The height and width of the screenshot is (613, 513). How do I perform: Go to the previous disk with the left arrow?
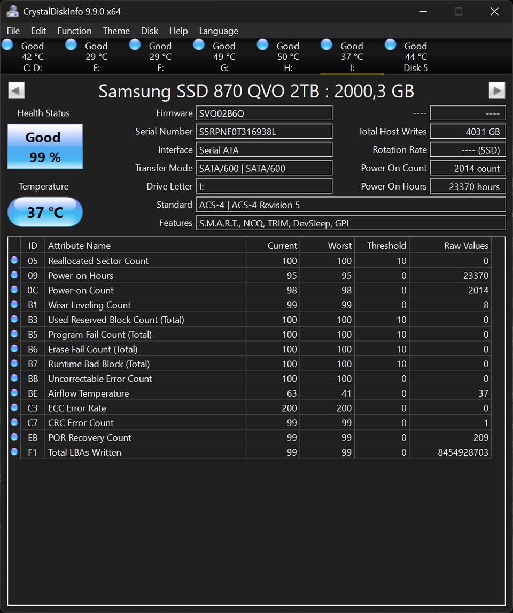[x=17, y=90]
